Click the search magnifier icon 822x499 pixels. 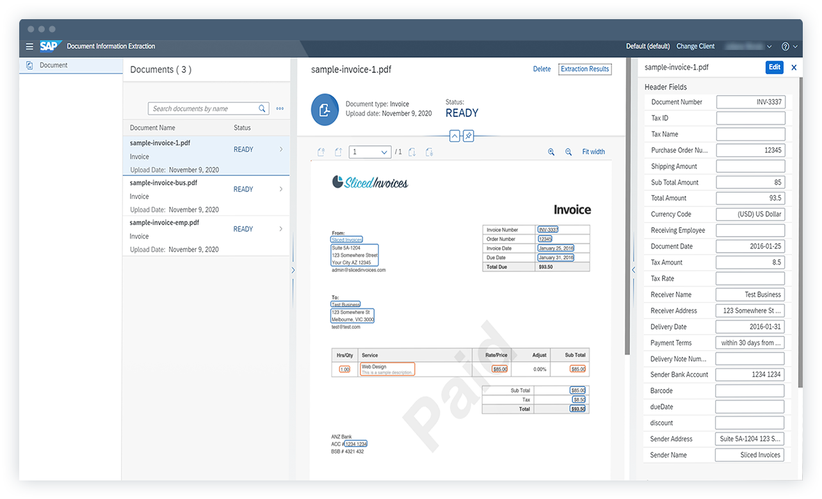pos(262,109)
